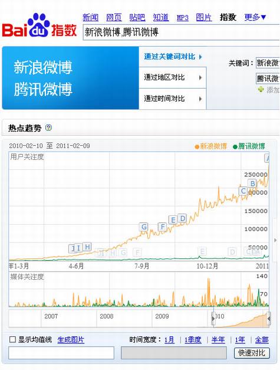Expand the 通过地区对比 option
The image size is (280, 370).
click(x=173, y=77)
